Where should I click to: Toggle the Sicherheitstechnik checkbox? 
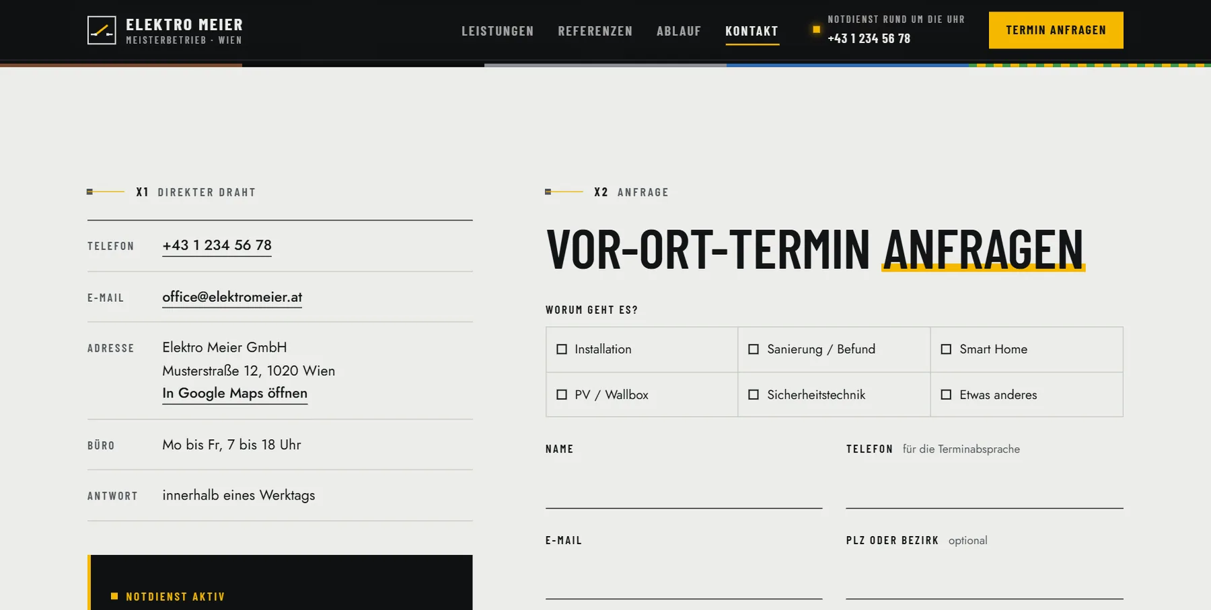tap(754, 395)
